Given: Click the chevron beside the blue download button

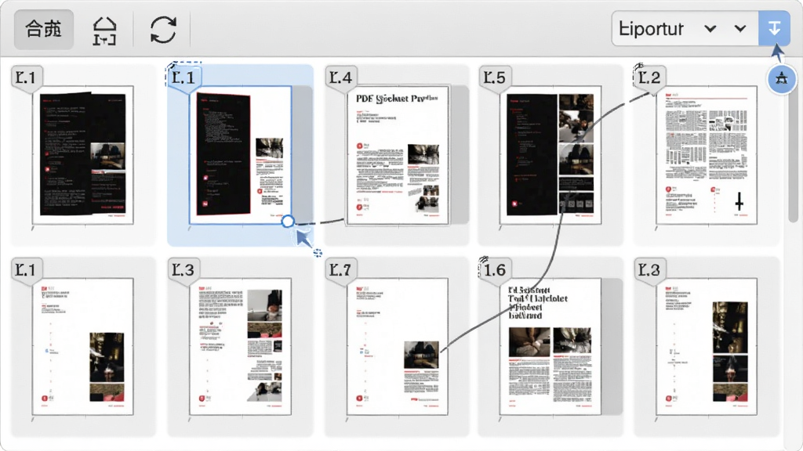Looking at the screenshot, I should 740,29.
